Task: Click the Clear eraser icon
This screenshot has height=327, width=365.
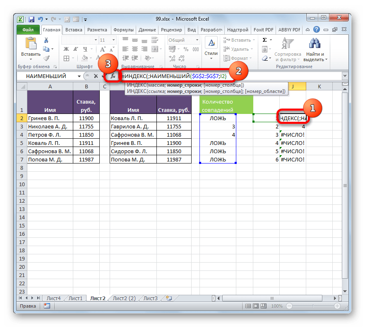Action: point(265,58)
